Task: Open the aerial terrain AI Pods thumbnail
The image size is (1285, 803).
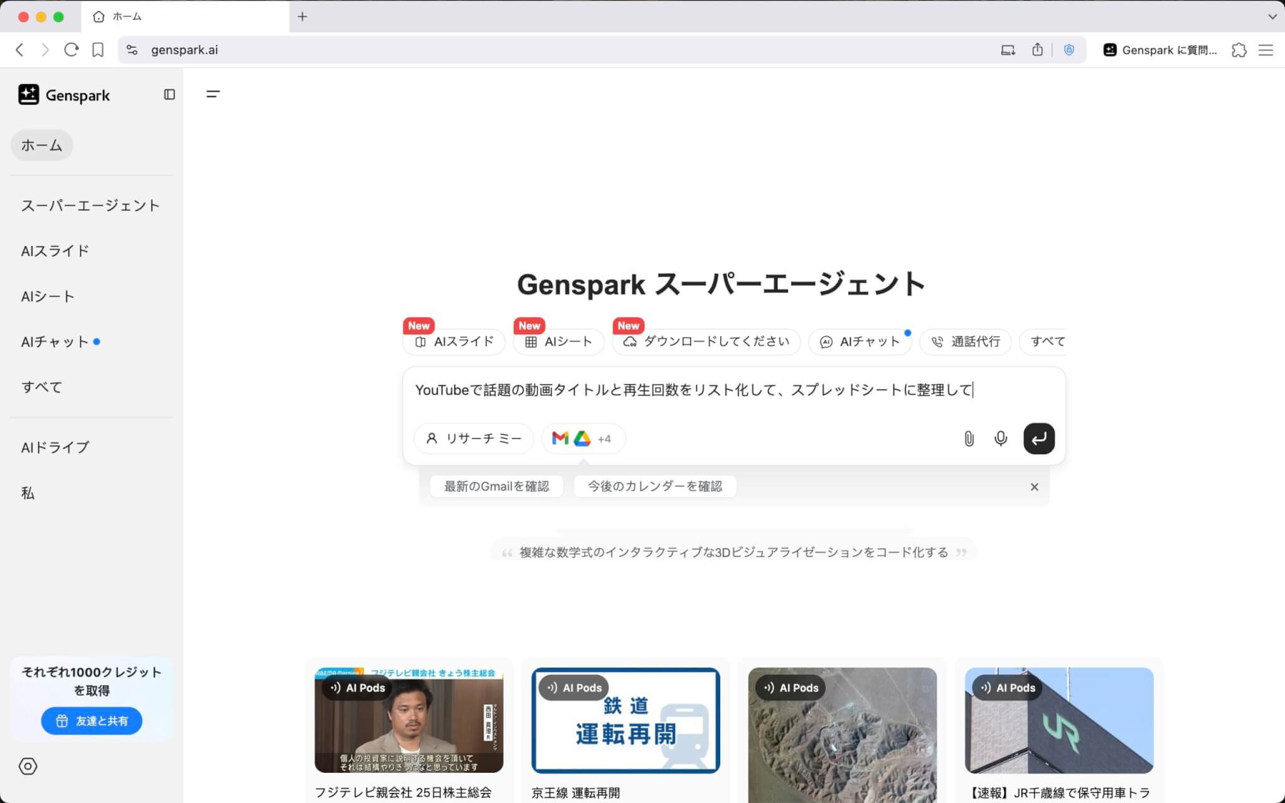Action: [842, 735]
